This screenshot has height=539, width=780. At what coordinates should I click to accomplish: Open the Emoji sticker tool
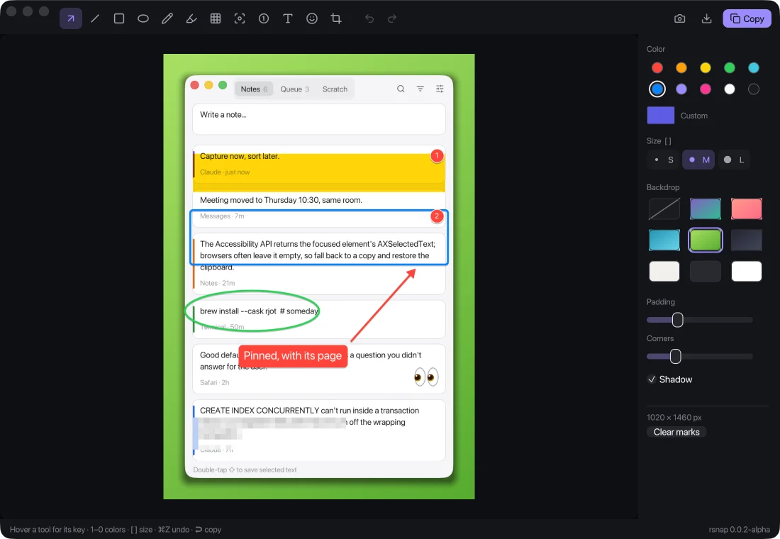pyautogui.click(x=312, y=19)
